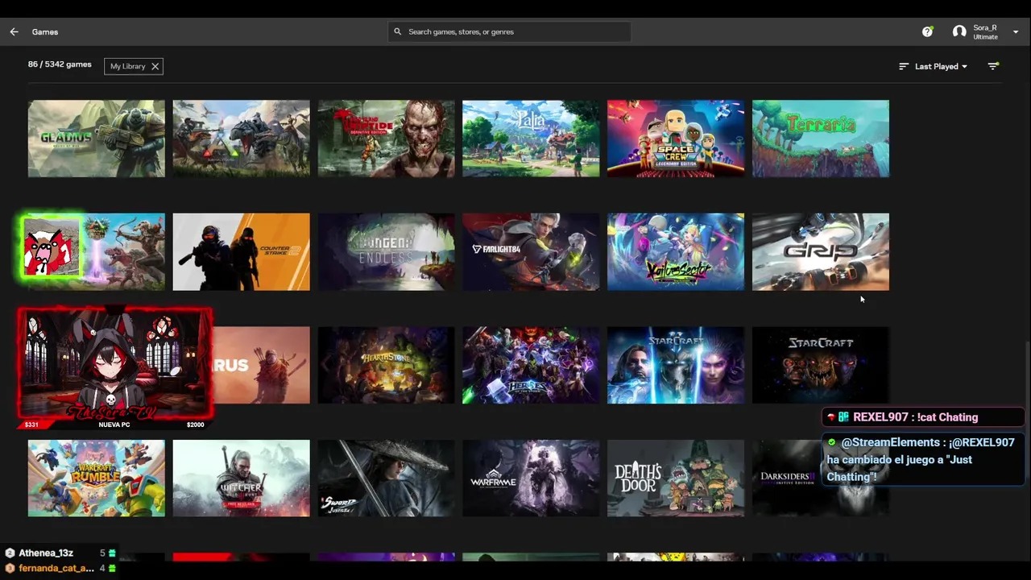1031x580 pixels.
Task: Click the StreamElements chat message
Action: [923, 459]
